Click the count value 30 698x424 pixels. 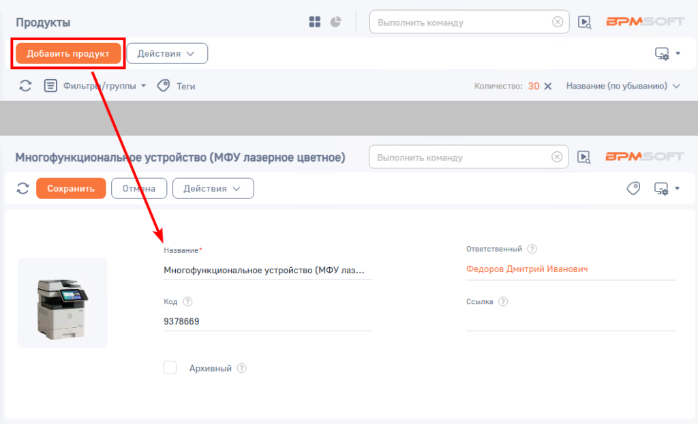tap(533, 87)
